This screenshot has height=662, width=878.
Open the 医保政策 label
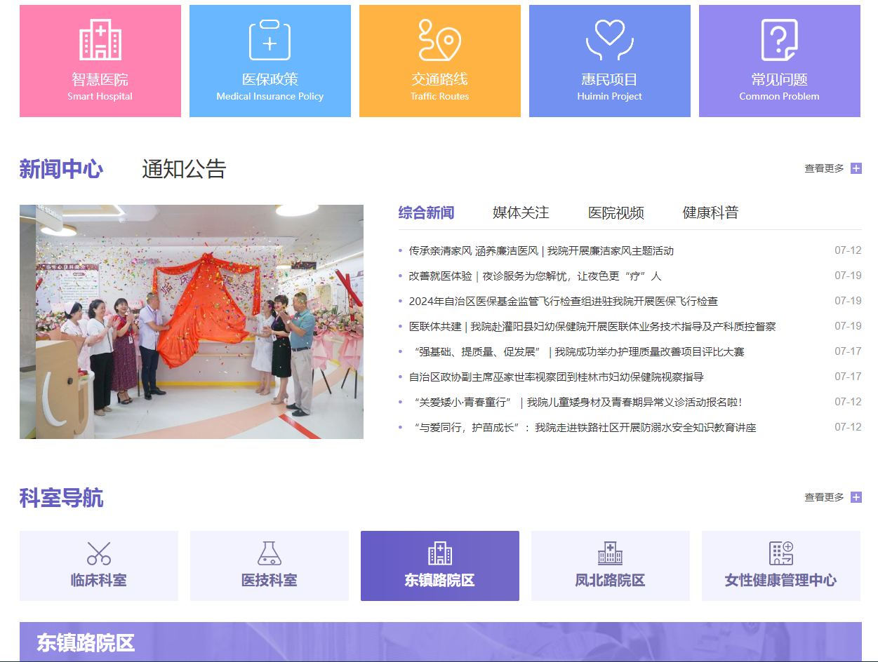[270, 79]
